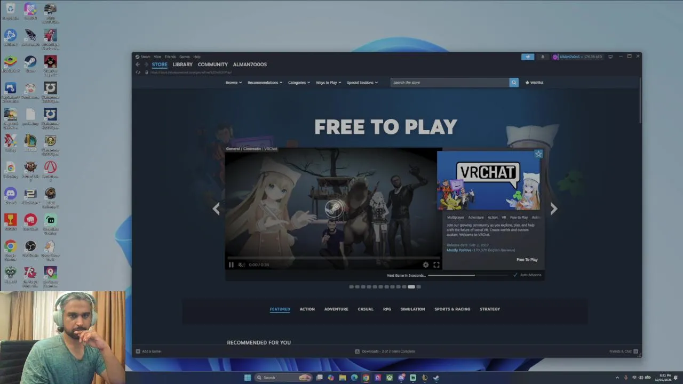The height and width of the screenshot is (384, 683).
Task: Add VRChat to wishlist corner icon
Action: pos(538,154)
